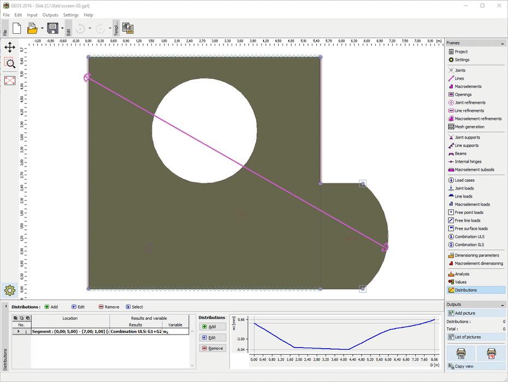Select the Pan (move view) tool
This screenshot has height=382, width=508.
pyautogui.click(x=10, y=47)
